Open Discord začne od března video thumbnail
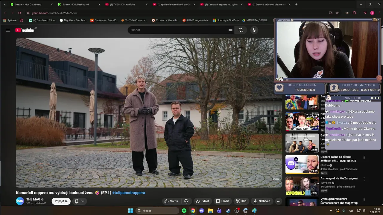This screenshot has width=383, height=215. [x=302, y=164]
